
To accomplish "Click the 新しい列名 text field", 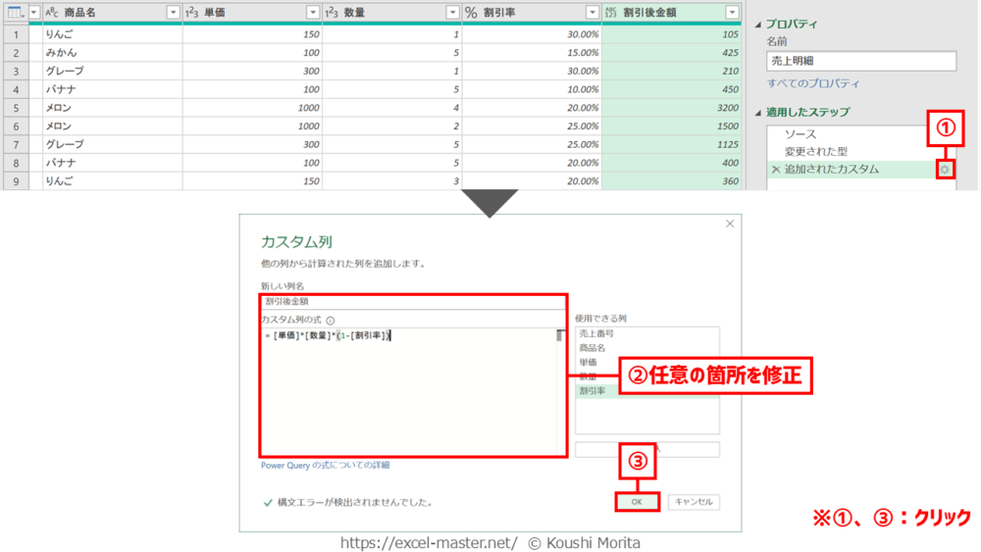I will 412,302.
